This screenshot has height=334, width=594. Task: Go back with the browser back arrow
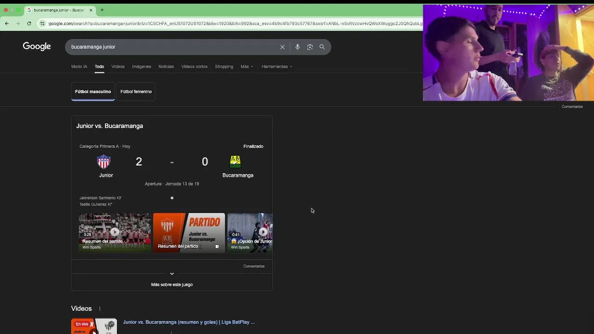pyautogui.click(x=6, y=23)
